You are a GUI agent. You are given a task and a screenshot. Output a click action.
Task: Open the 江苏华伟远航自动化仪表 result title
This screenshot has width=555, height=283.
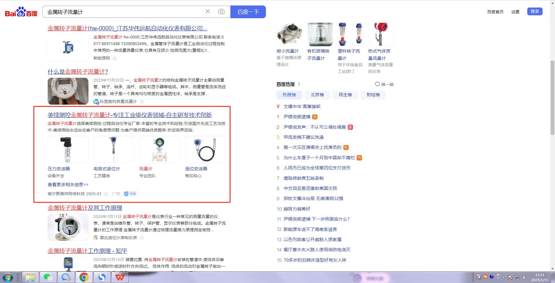point(127,28)
